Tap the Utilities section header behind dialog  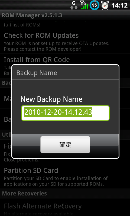click(x=6, y=134)
